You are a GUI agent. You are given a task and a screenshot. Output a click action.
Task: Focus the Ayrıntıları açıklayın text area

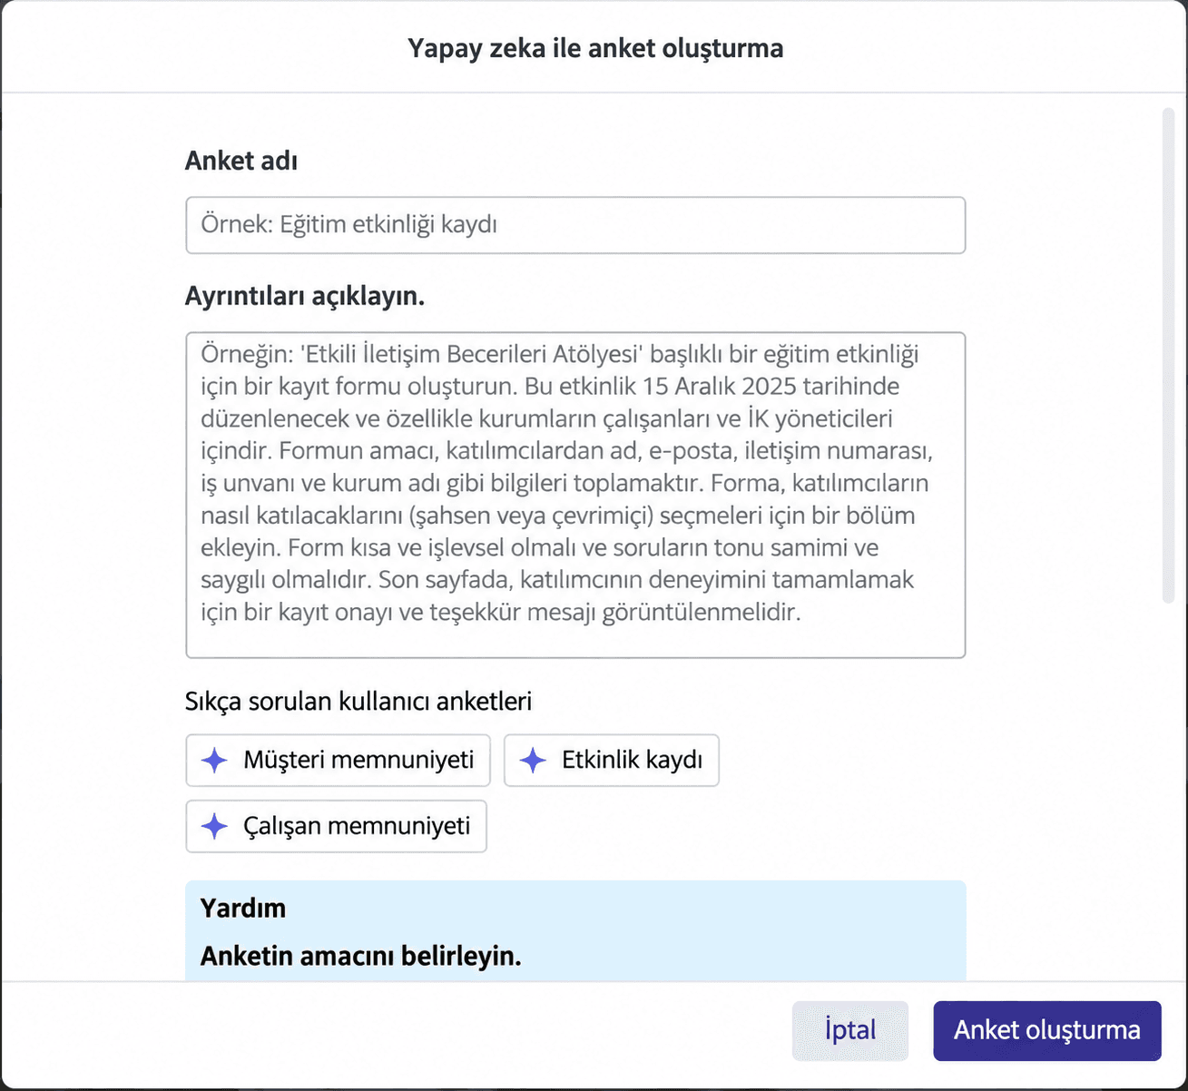[575, 495]
